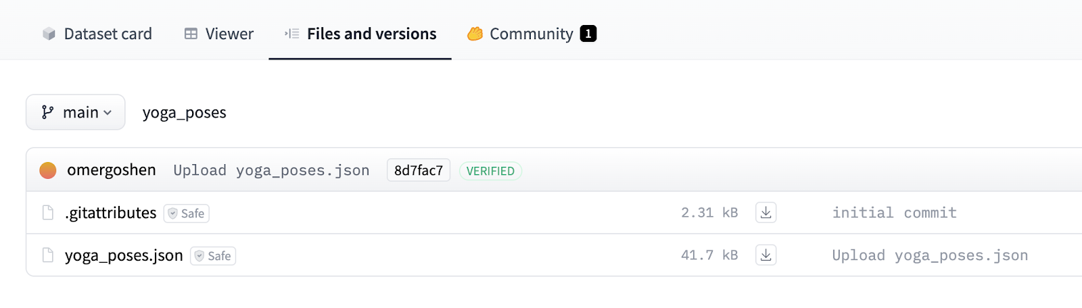Open the omergoshen user profile link
The height and width of the screenshot is (308, 1082).
pyautogui.click(x=112, y=170)
